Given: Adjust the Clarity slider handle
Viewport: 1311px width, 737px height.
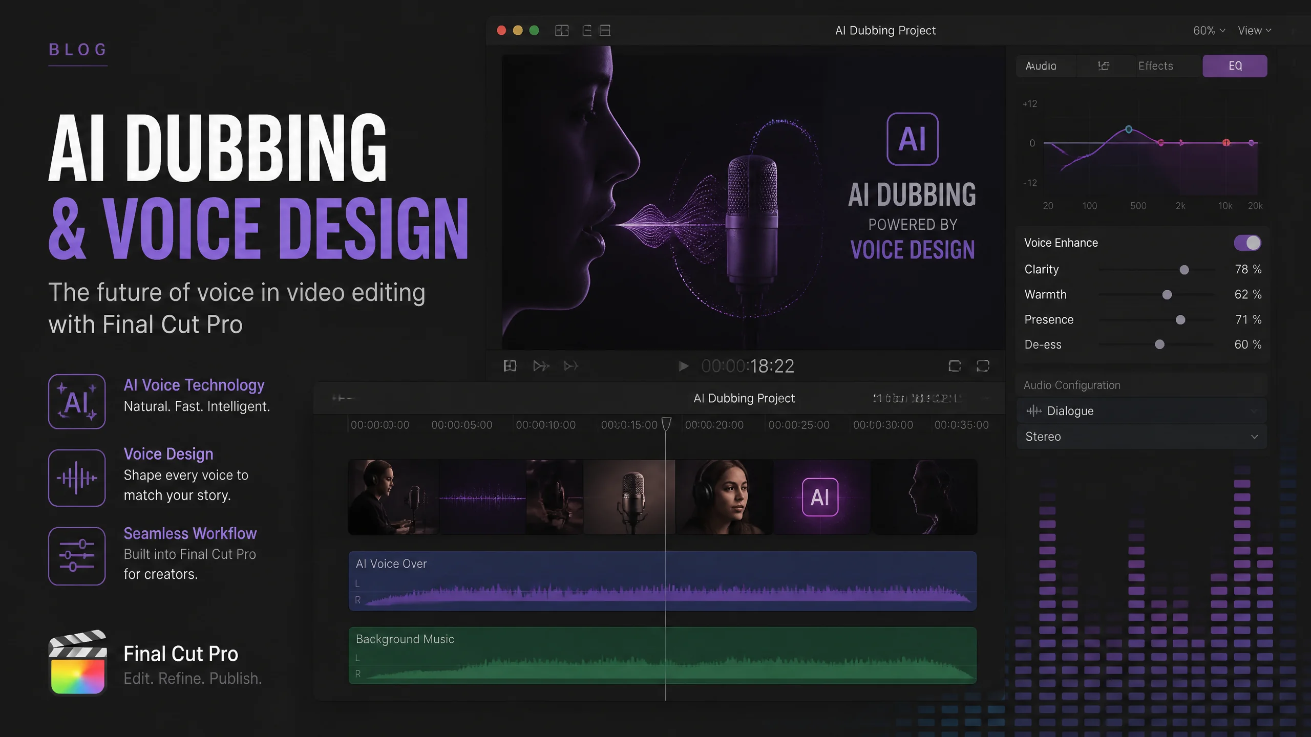Looking at the screenshot, I should pos(1184,270).
